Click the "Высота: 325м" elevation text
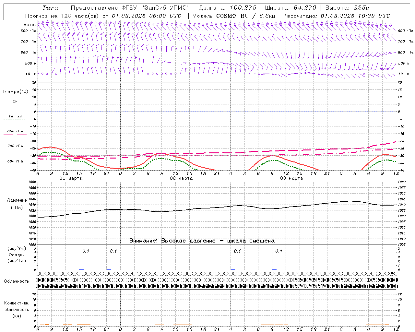 click(347, 8)
